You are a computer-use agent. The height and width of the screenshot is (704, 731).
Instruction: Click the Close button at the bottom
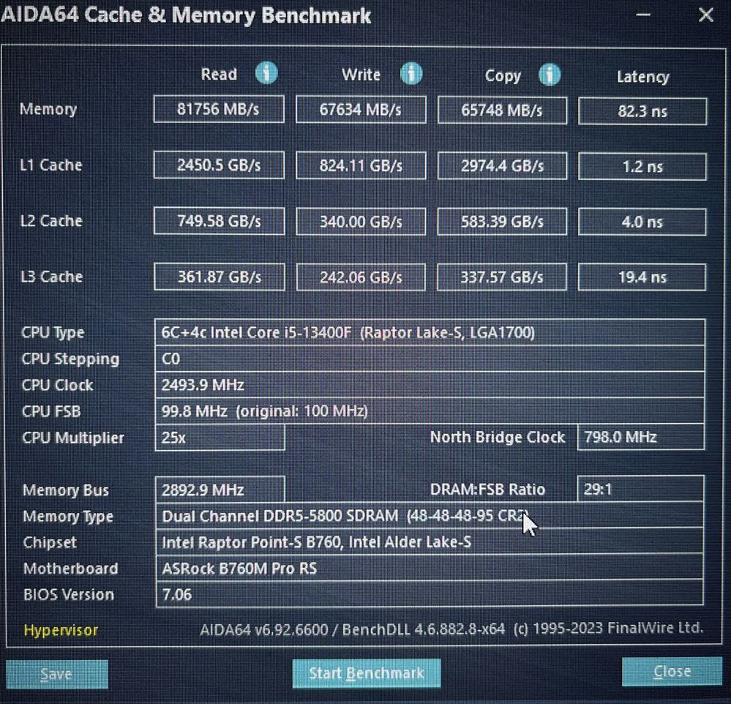click(x=672, y=671)
